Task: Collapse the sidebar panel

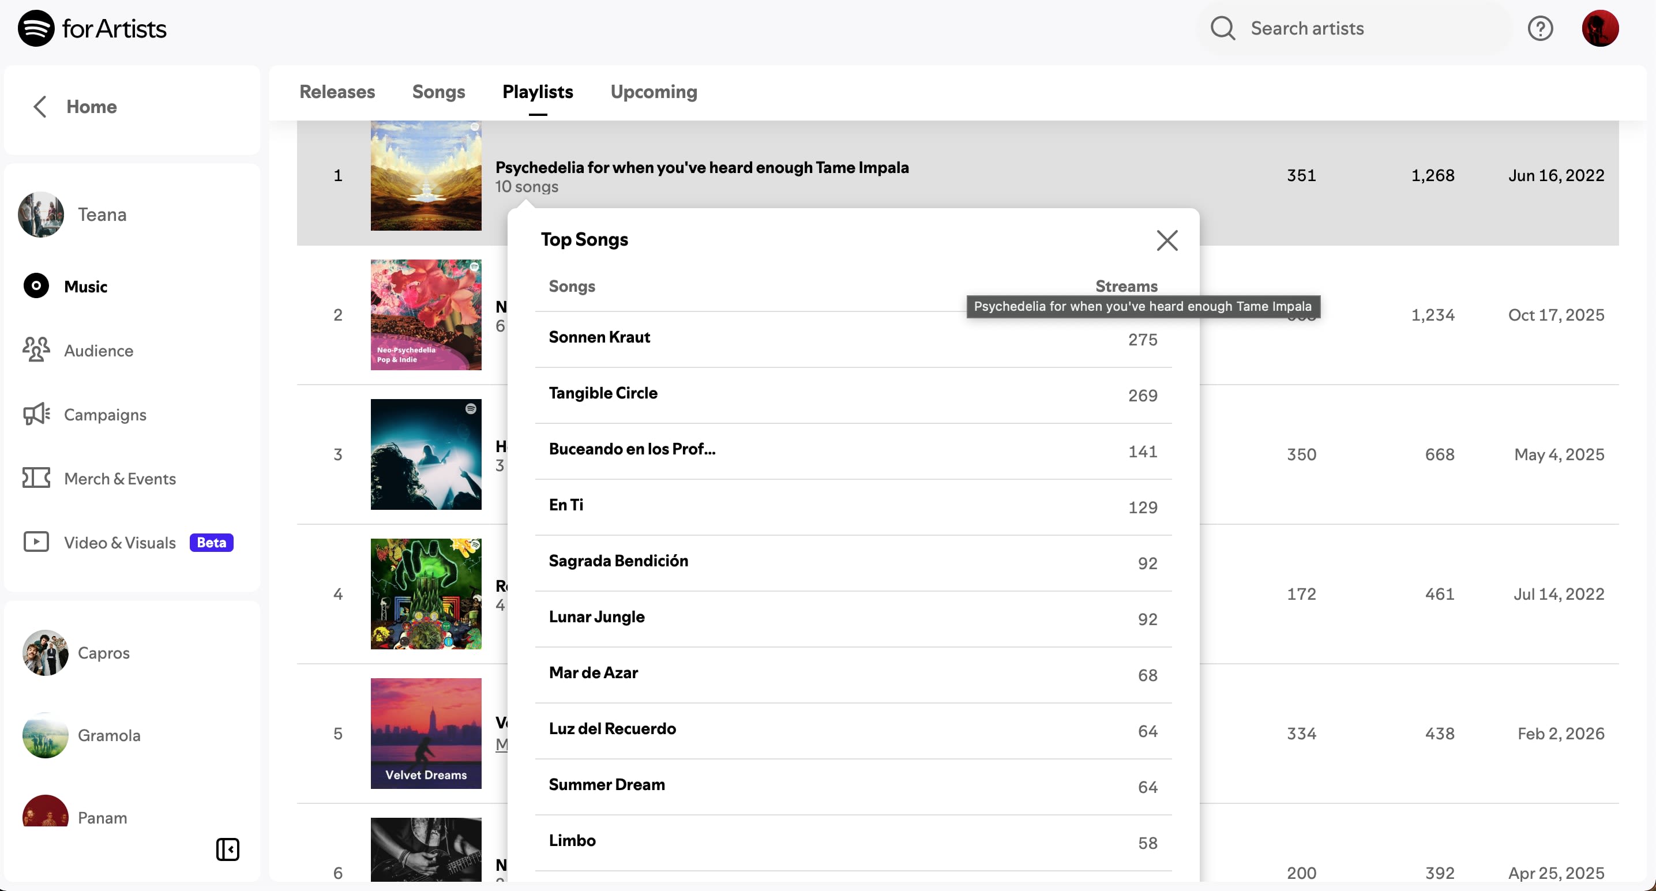Action: tap(228, 849)
